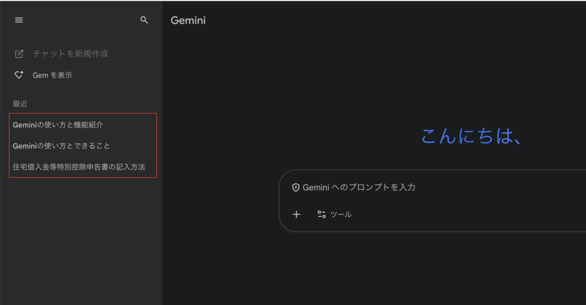
Task: Click the 最近 section heading
Action: click(20, 104)
